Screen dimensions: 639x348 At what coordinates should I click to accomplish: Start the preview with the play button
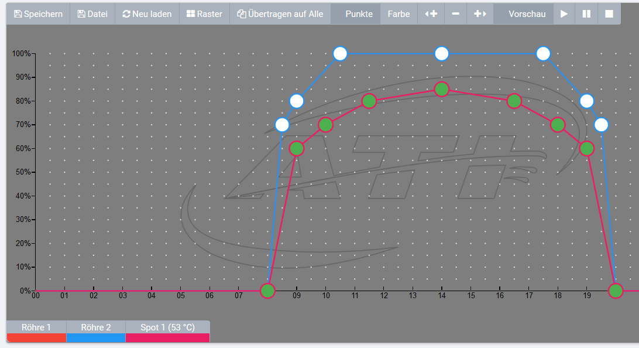[564, 13]
